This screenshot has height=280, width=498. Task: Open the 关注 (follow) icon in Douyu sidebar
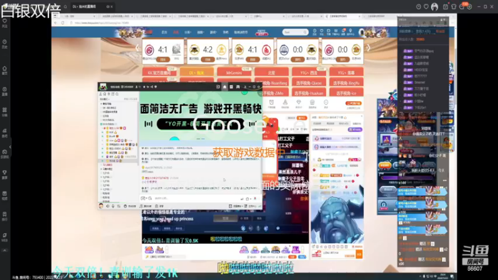click(x=5, y=23)
